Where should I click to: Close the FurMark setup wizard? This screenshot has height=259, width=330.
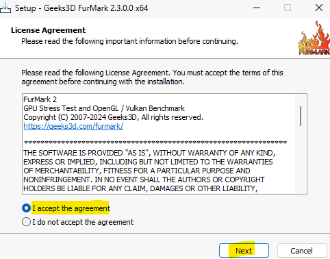[x=319, y=8]
